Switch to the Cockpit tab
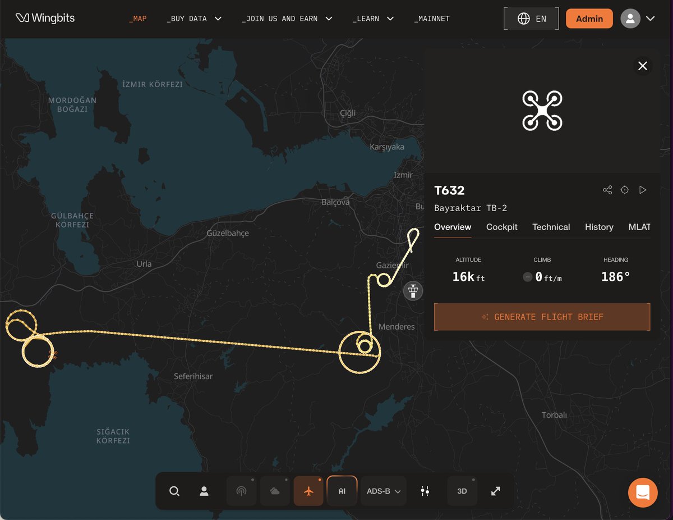Screen dimensions: 673x520 [x=502, y=227]
